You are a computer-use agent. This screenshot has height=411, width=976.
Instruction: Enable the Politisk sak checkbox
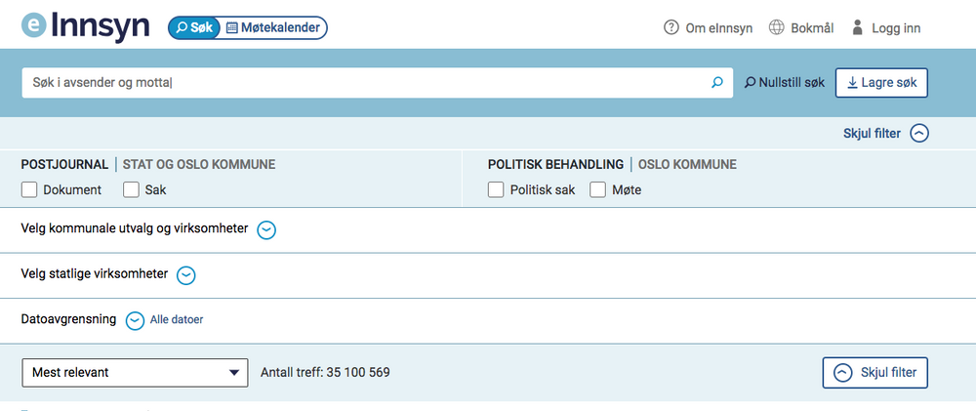[496, 190]
